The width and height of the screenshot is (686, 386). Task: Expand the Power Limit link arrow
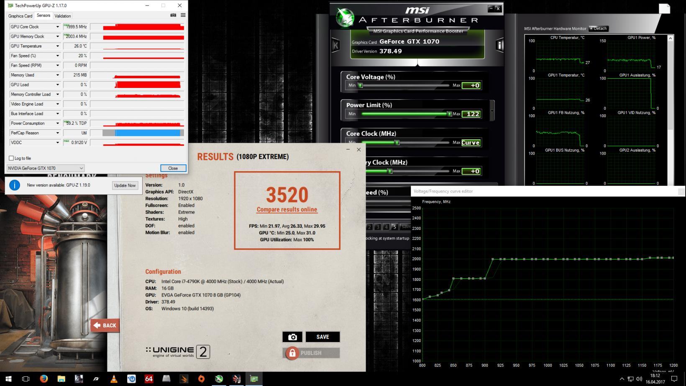click(492, 111)
